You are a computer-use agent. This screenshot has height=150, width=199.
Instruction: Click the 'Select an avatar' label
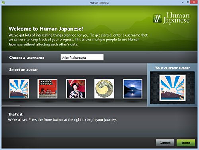click(x=23, y=70)
